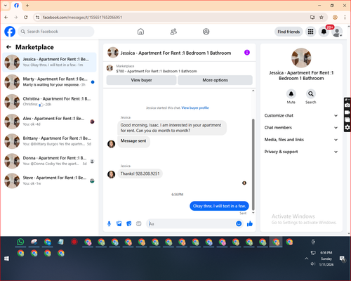Screen dimensions: 351x281
Task: Open the Friends icon in top navigation
Action: pos(173,32)
